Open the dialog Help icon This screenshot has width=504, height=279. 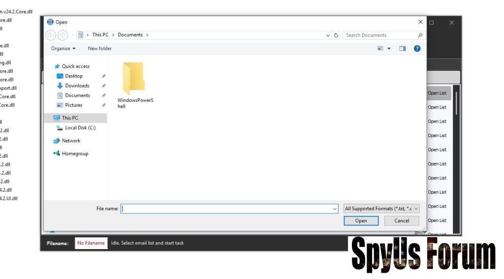(x=417, y=49)
